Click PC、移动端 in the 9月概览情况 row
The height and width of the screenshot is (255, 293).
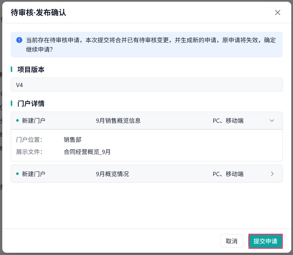click(228, 174)
